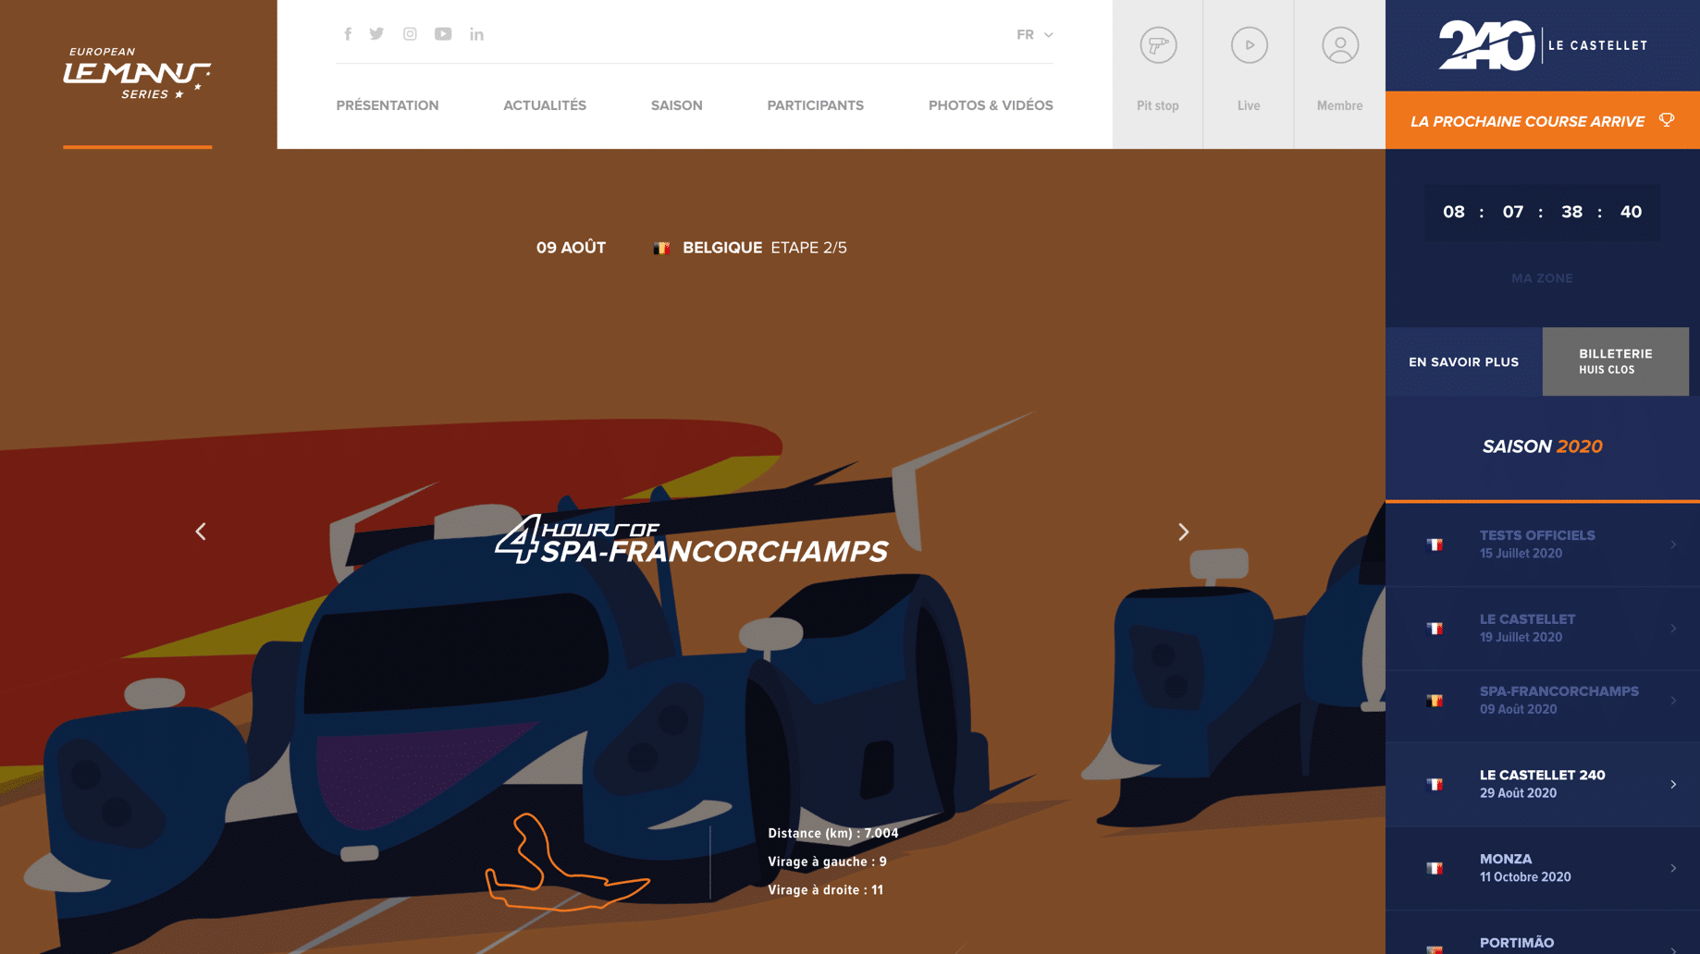1700x954 pixels.
Task: Click the 240 Le Castellet logo
Action: pyautogui.click(x=1542, y=45)
